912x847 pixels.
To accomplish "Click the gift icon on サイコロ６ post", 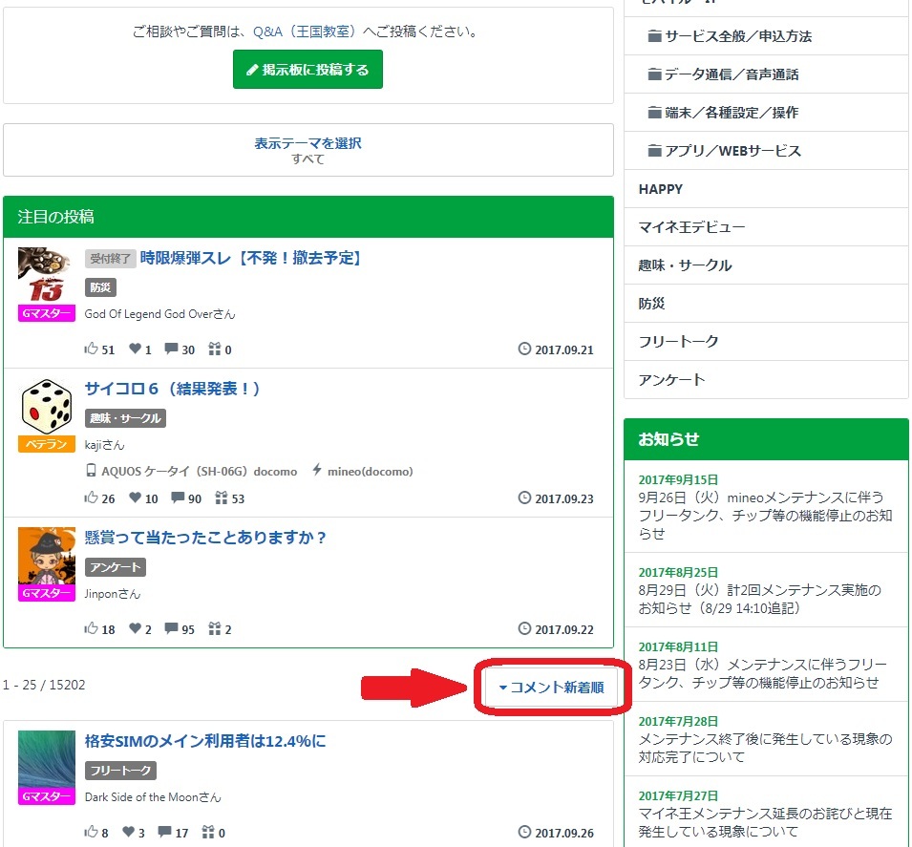I will point(221,498).
